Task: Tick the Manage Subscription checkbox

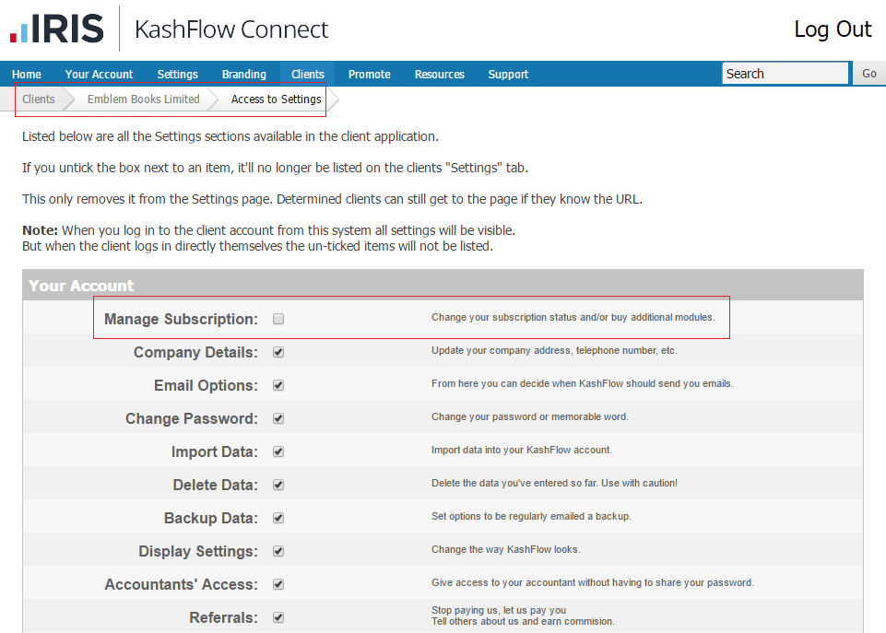Action: [278, 319]
